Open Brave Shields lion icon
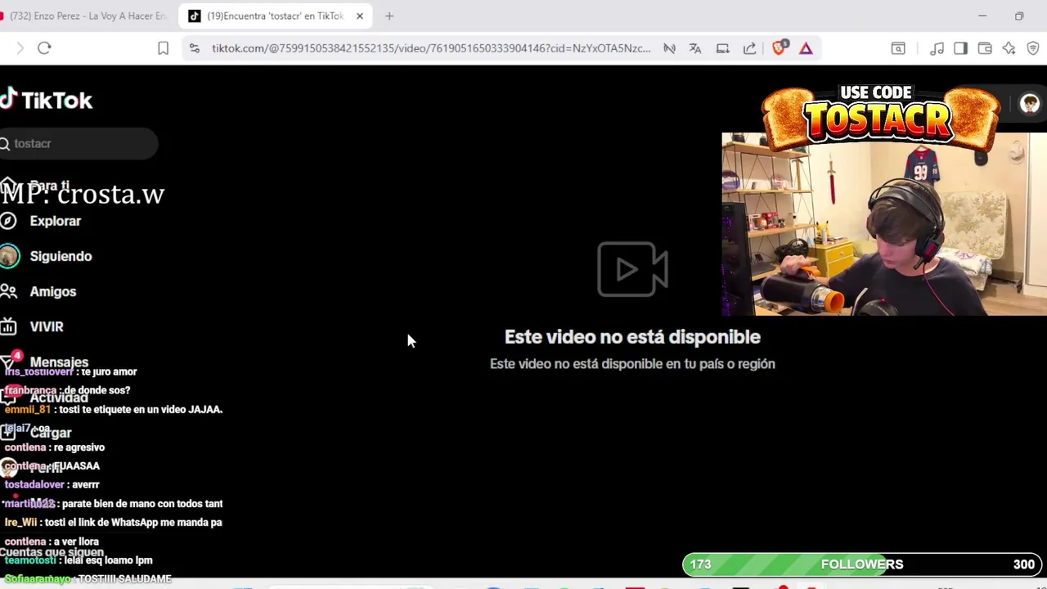1047x589 pixels. point(779,47)
